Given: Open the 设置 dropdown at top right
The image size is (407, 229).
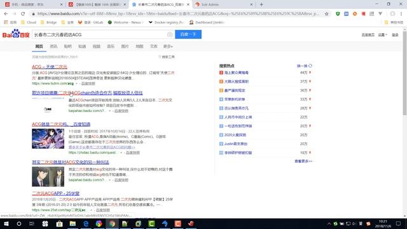Looking at the screenshot, I should click(x=382, y=35).
